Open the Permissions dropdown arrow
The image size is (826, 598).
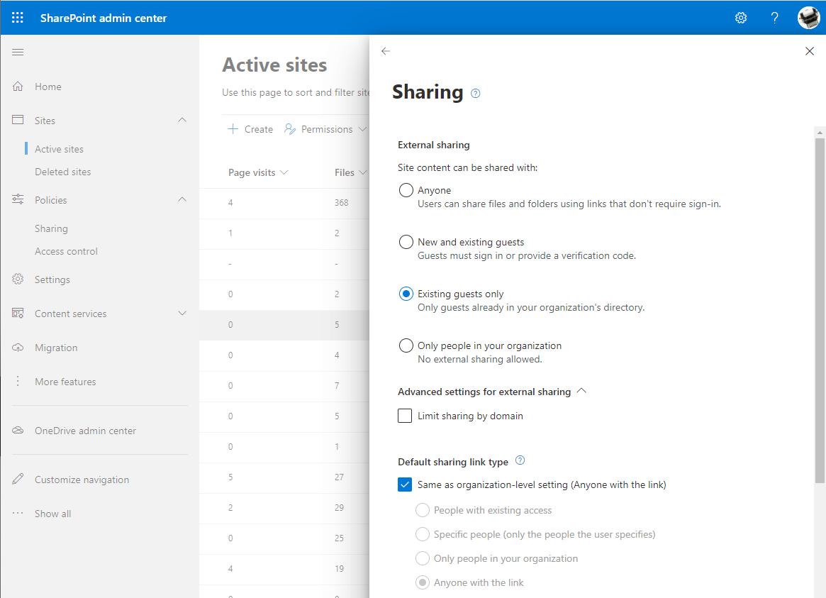(362, 129)
